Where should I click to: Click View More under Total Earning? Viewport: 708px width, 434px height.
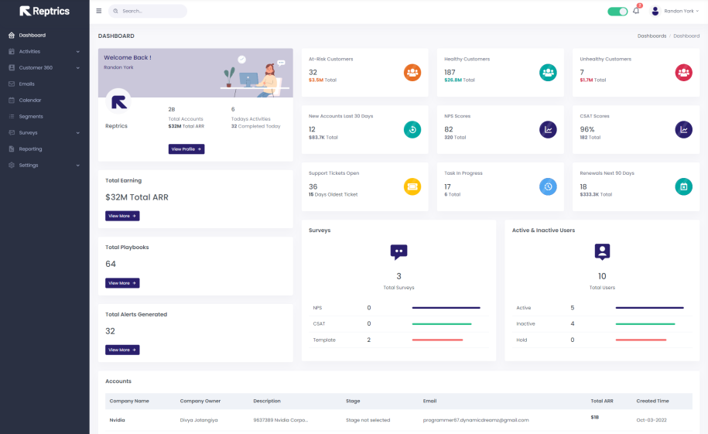point(122,217)
